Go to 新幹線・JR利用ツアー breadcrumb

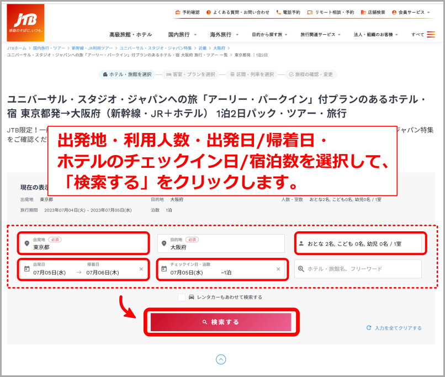tap(92, 48)
